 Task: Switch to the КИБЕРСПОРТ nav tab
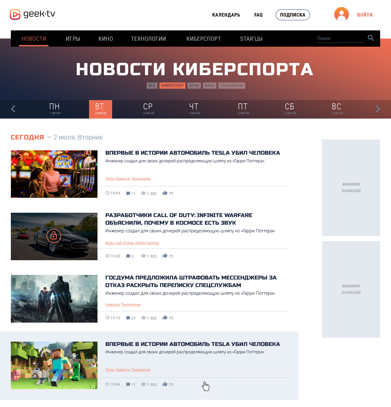(204, 39)
